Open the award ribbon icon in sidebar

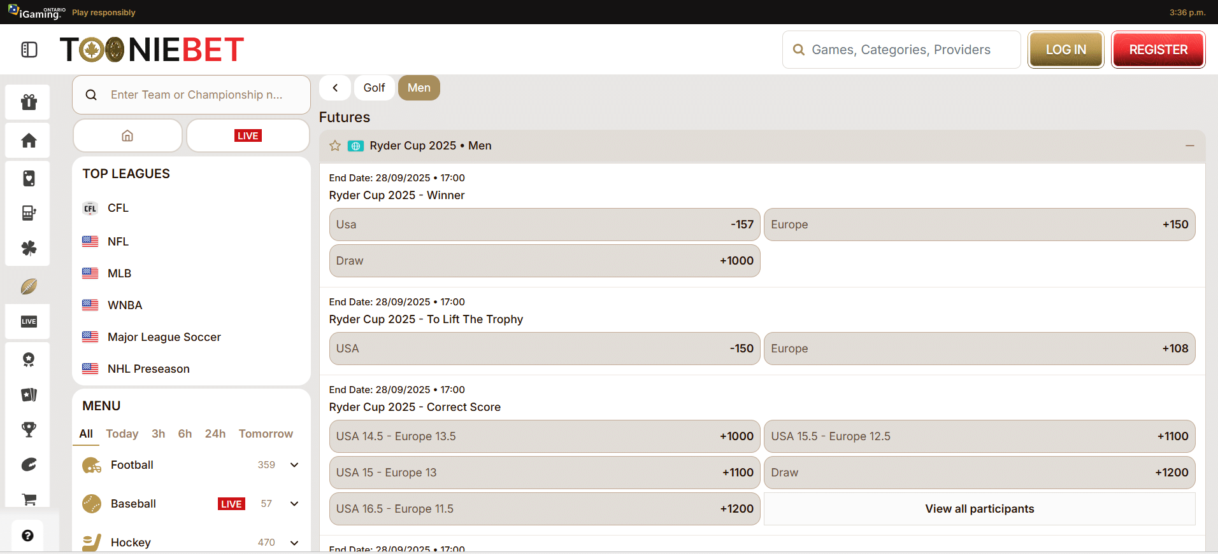(x=29, y=360)
